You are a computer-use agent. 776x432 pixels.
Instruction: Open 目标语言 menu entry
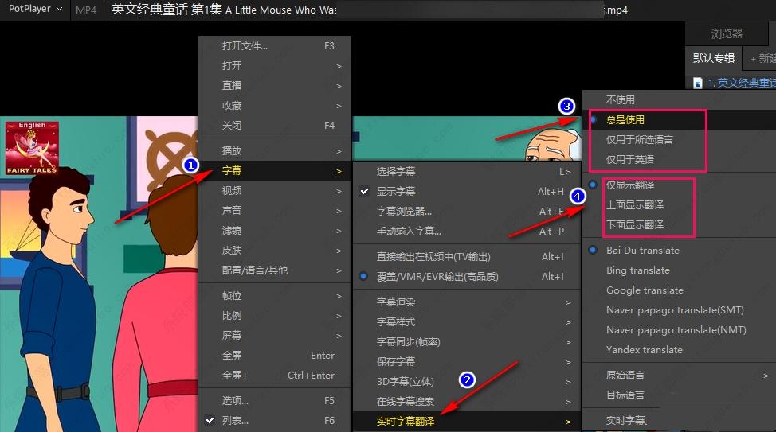680,395
